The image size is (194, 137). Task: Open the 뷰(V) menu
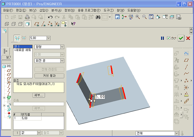coord(33,10)
